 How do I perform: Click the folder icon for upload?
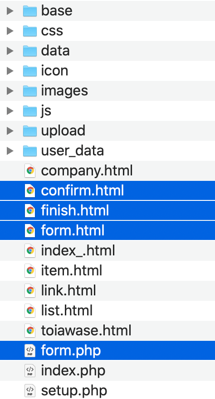point(30,130)
